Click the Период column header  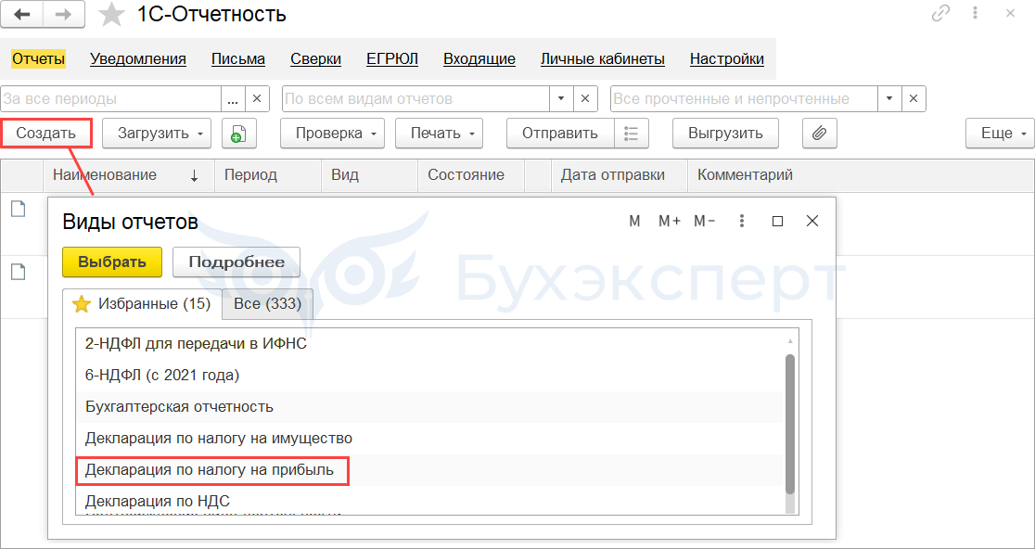[268, 175]
